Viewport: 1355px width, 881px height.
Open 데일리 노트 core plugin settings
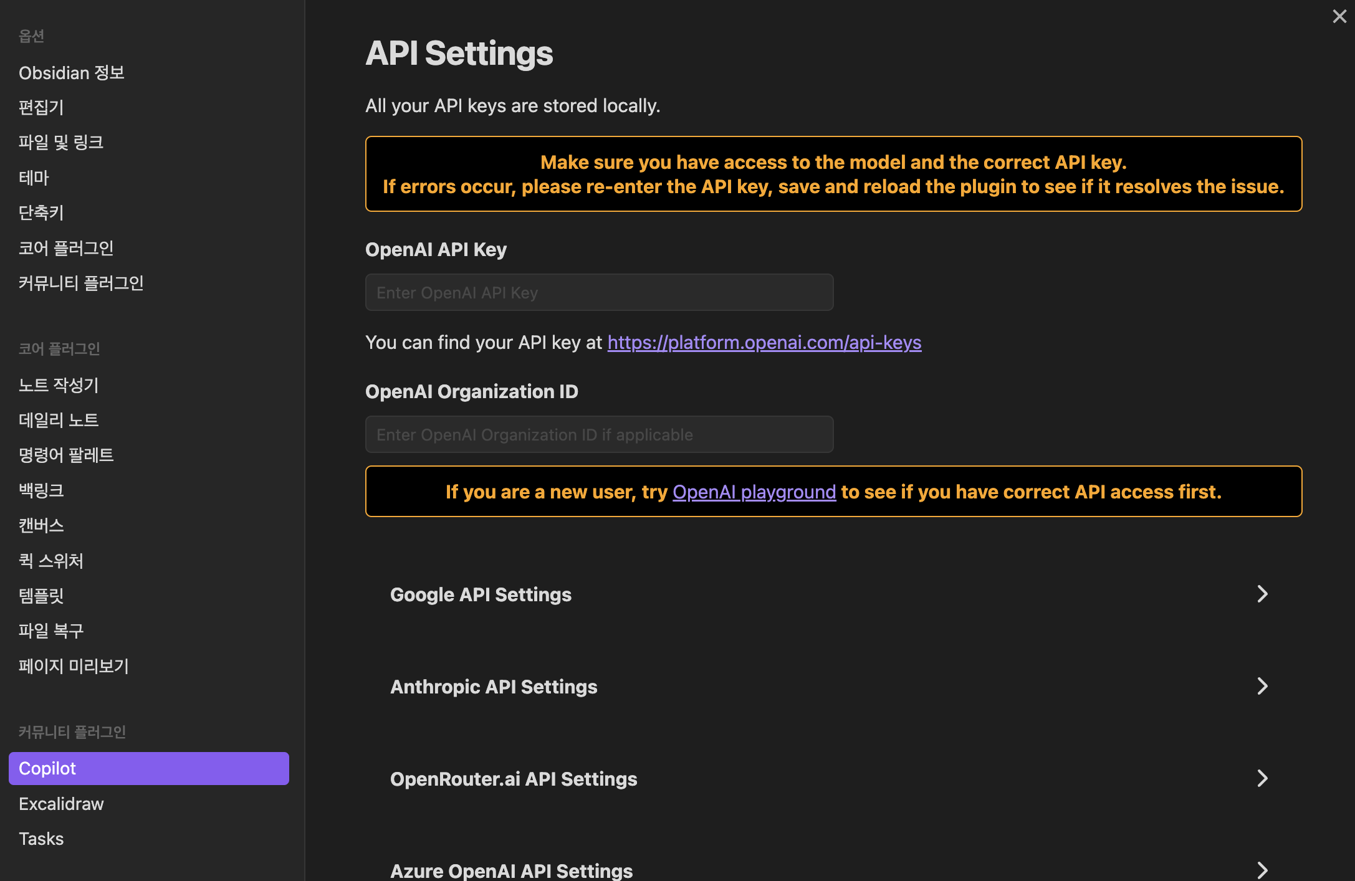[59, 420]
